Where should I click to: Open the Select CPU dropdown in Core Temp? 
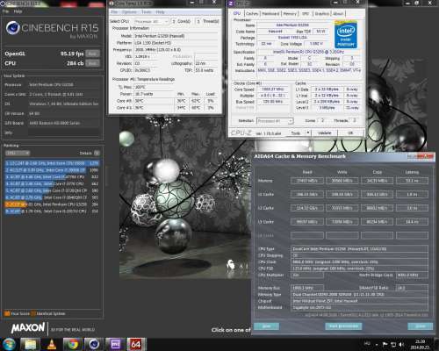tap(152, 21)
